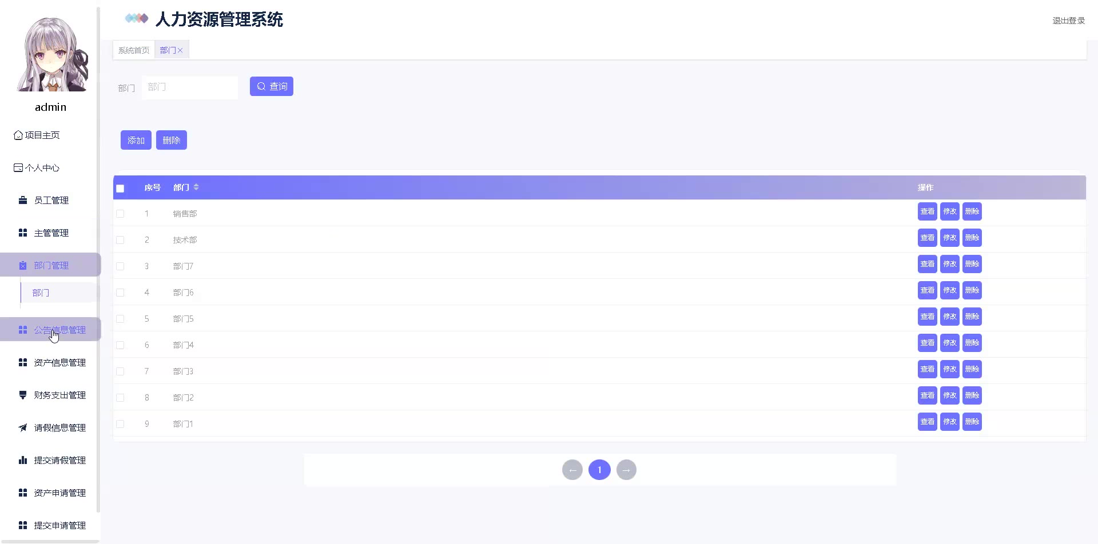The width and height of the screenshot is (1098, 544).
Task: Click the card icon beside 个人中心
Action: point(18,168)
